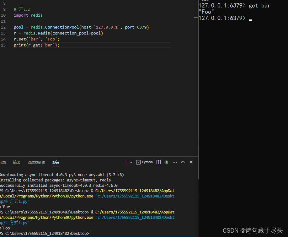Viewport: 288px width, 237px height.
Task: Open the terminal more actions ellipsis
Action: click(175, 162)
